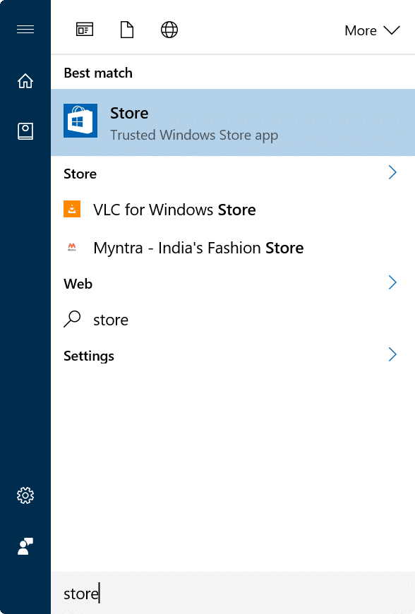Click the Settings category heading
This screenshot has width=415, height=614.
point(89,356)
